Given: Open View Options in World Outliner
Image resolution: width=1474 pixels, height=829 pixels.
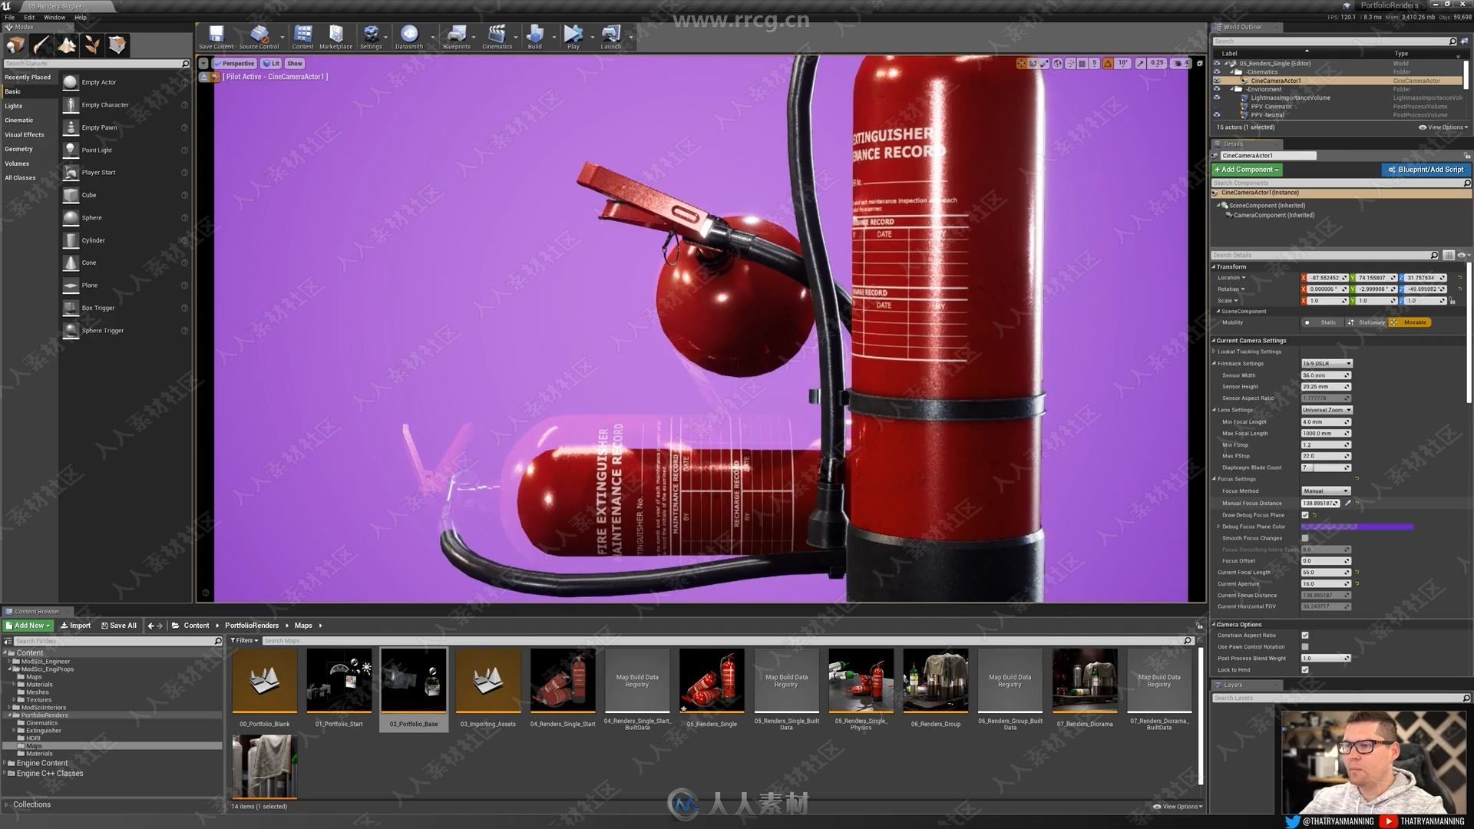Looking at the screenshot, I should pyautogui.click(x=1443, y=127).
